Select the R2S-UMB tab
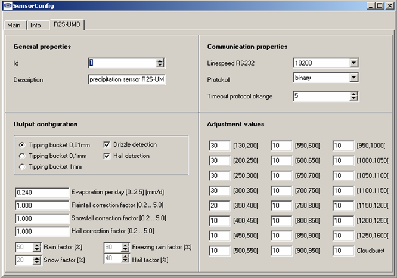Viewport: 397px width, 278px height. coord(67,25)
